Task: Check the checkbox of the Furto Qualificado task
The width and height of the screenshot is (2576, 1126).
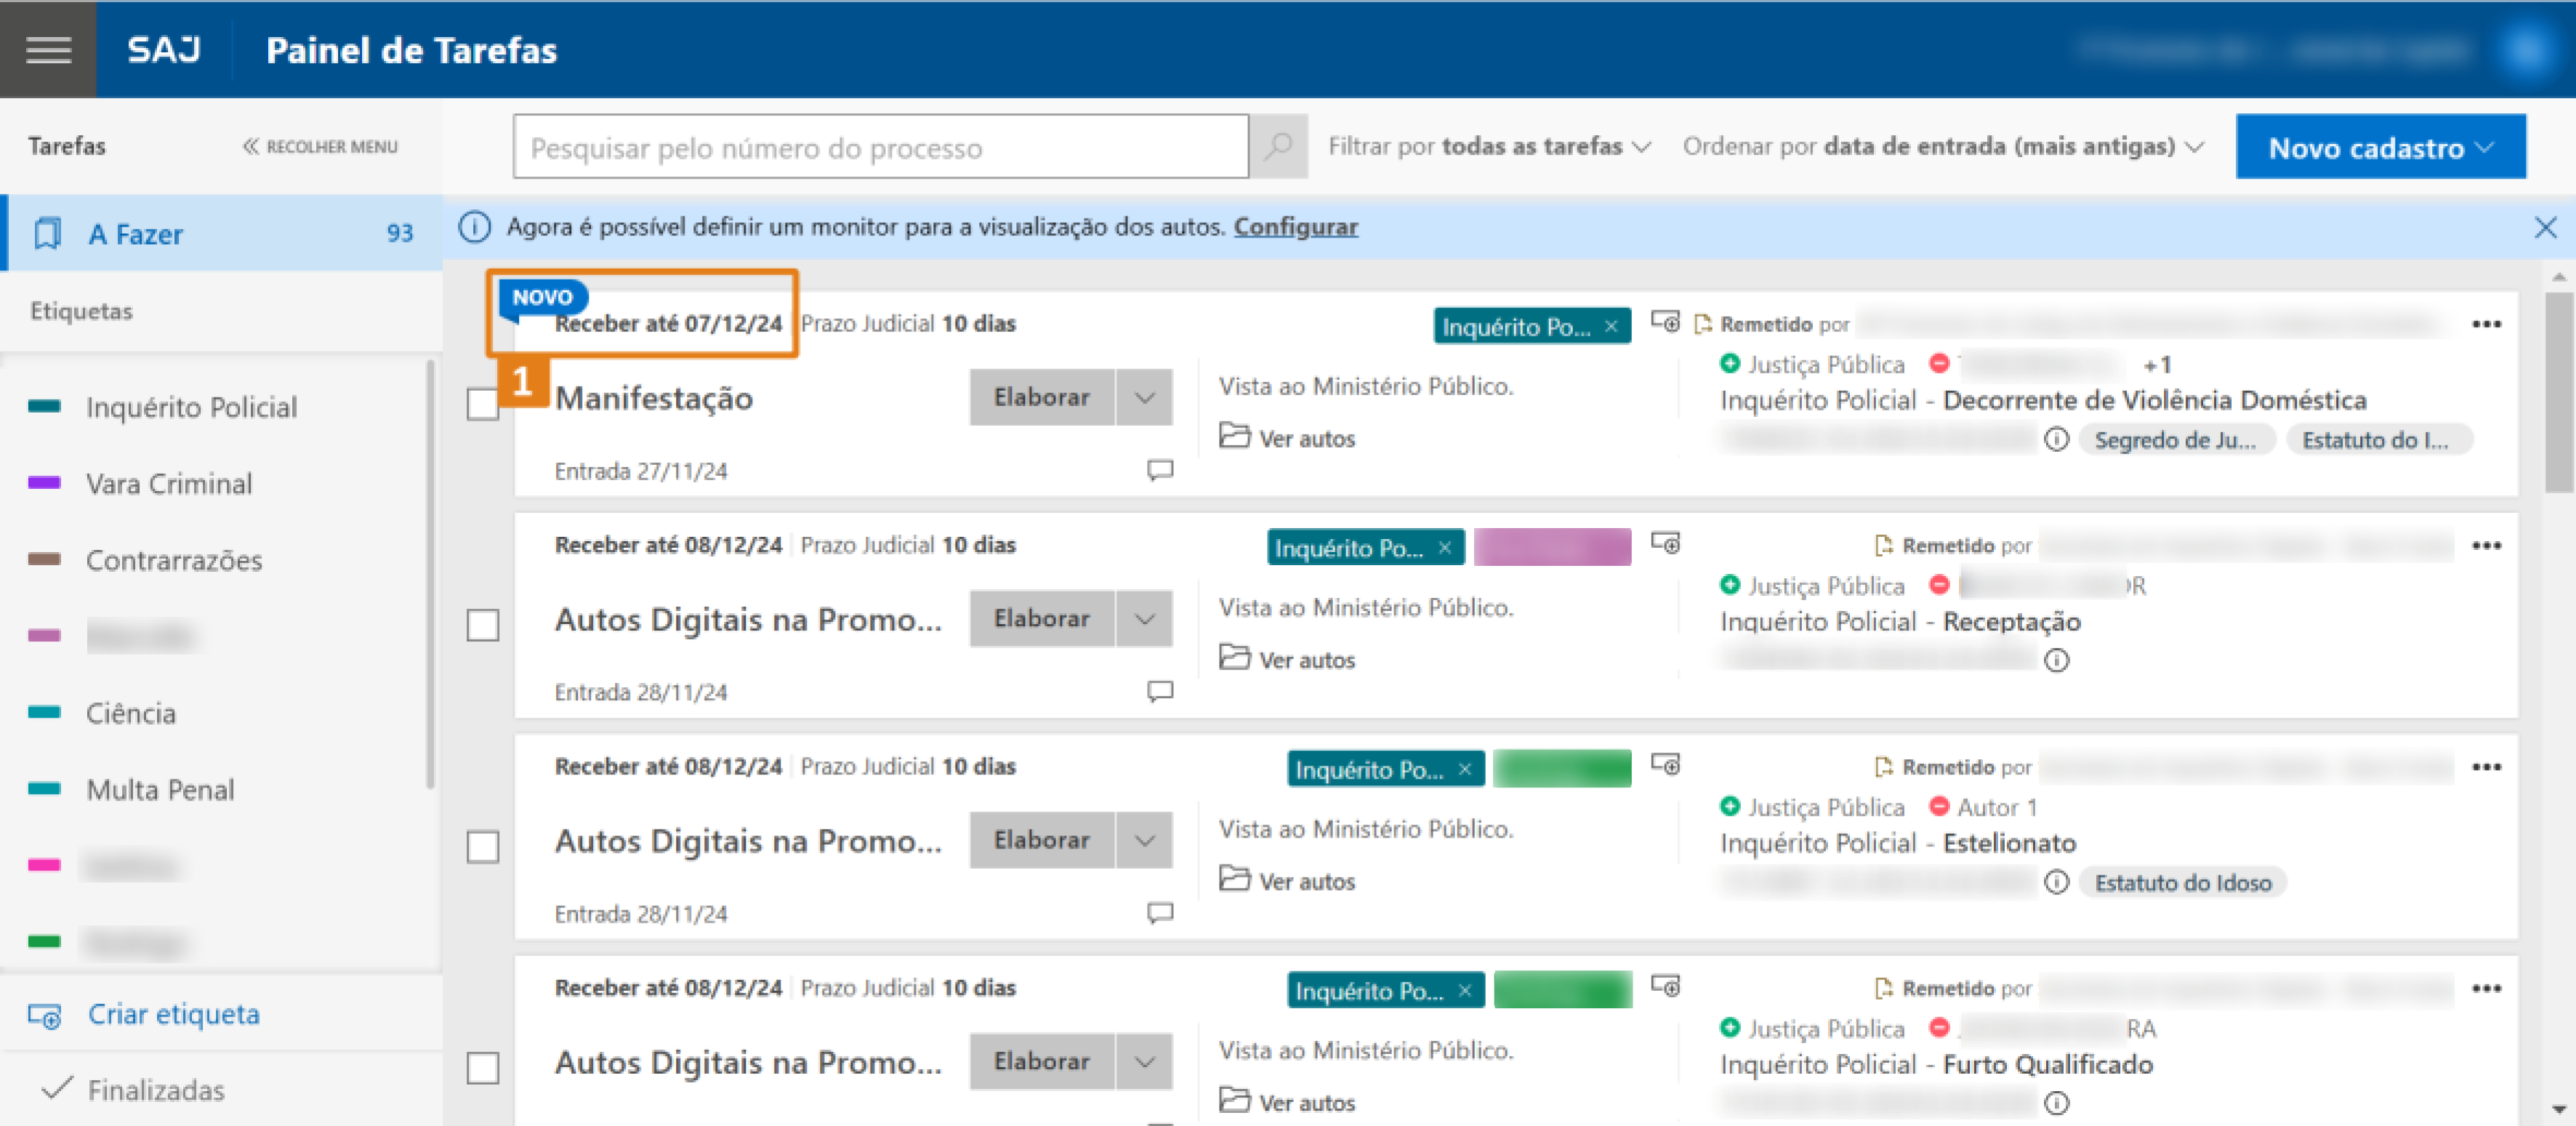Action: (x=483, y=1069)
